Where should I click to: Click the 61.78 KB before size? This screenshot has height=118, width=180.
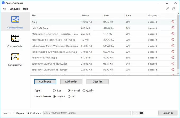(86, 58)
